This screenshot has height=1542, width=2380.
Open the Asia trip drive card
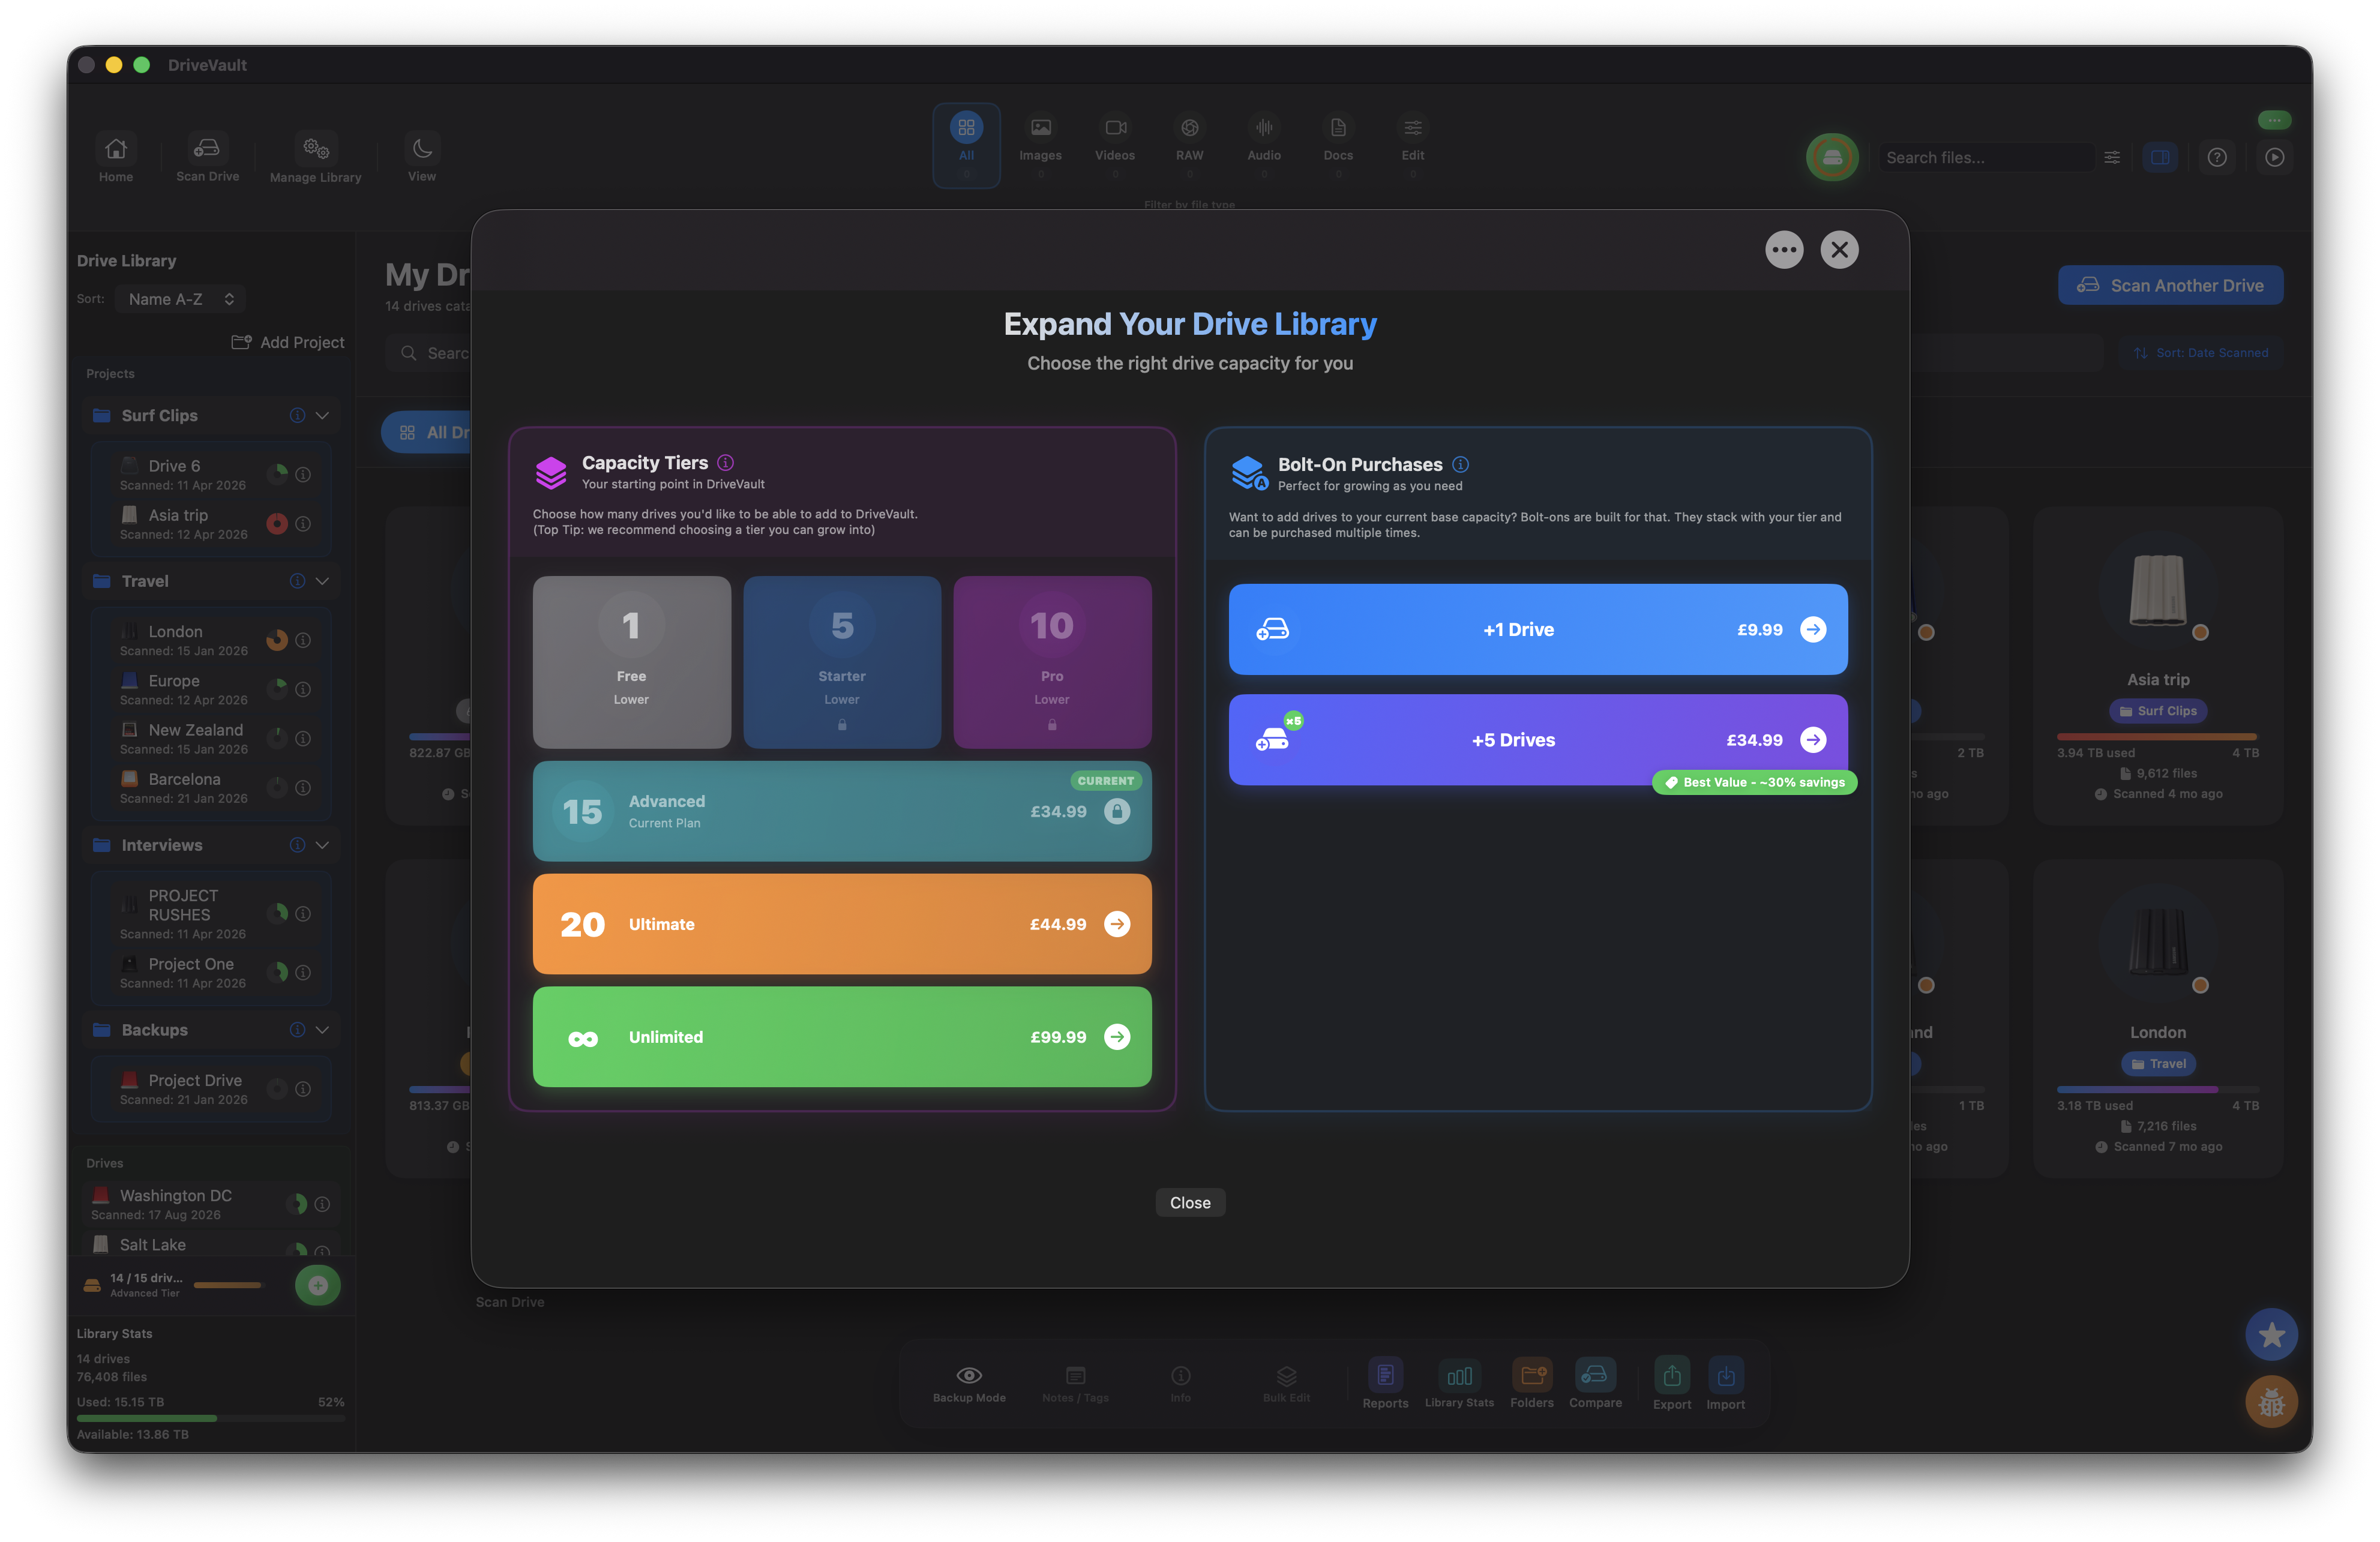[2158, 665]
